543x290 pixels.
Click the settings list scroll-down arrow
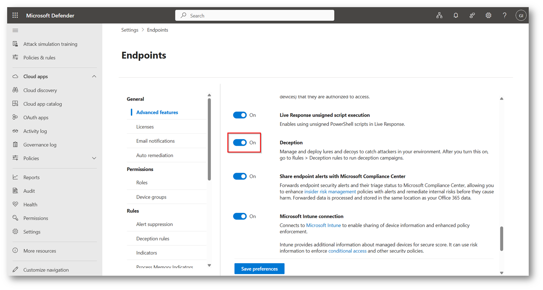(x=209, y=265)
